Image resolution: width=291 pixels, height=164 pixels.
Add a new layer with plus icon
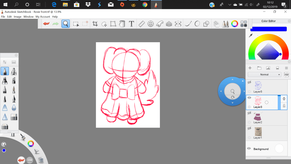(250, 68)
